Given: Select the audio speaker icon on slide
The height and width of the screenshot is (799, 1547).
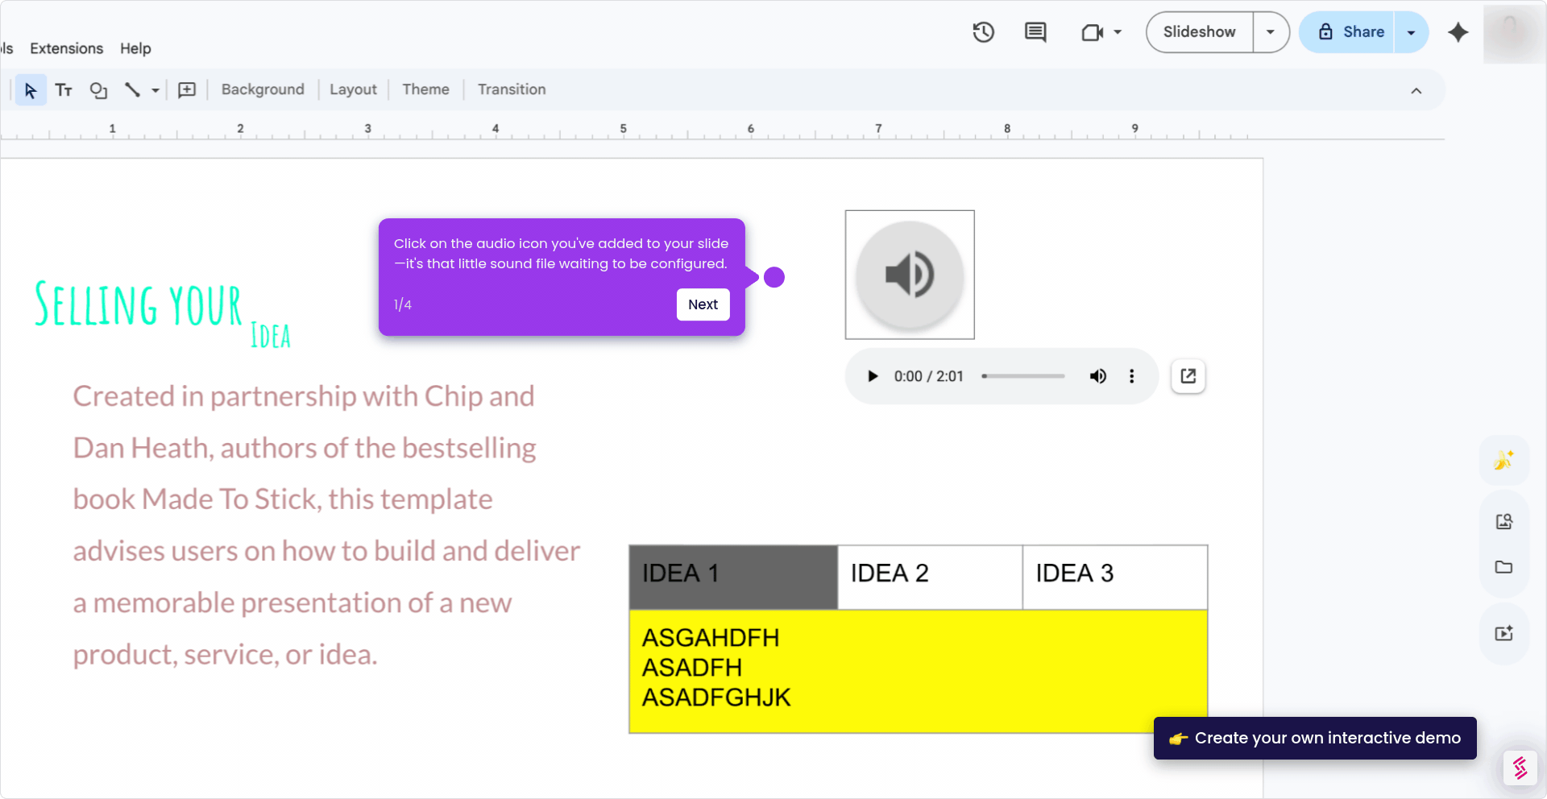Looking at the screenshot, I should click(x=910, y=275).
